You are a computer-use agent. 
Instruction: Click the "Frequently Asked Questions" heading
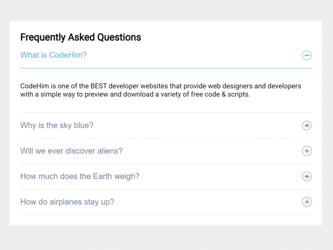pyautogui.click(x=81, y=37)
